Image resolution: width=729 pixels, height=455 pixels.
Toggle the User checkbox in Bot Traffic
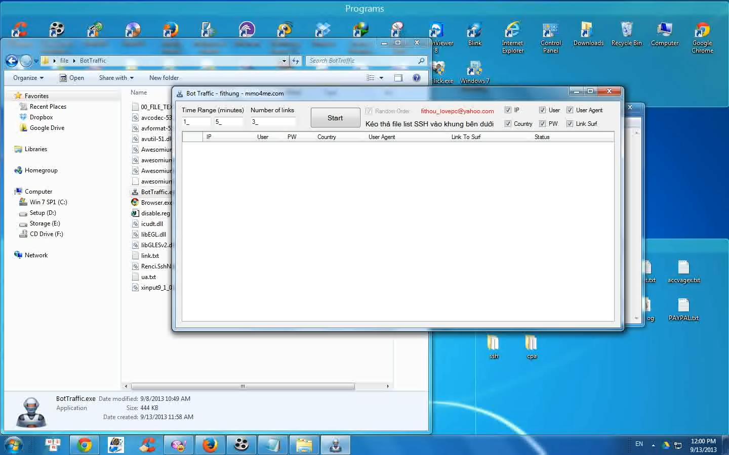(542, 110)
